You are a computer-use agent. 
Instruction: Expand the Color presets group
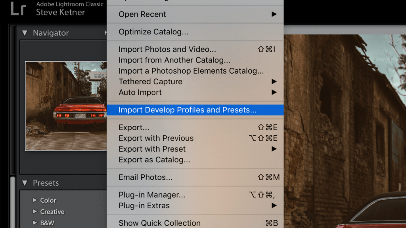click(35, 200)
